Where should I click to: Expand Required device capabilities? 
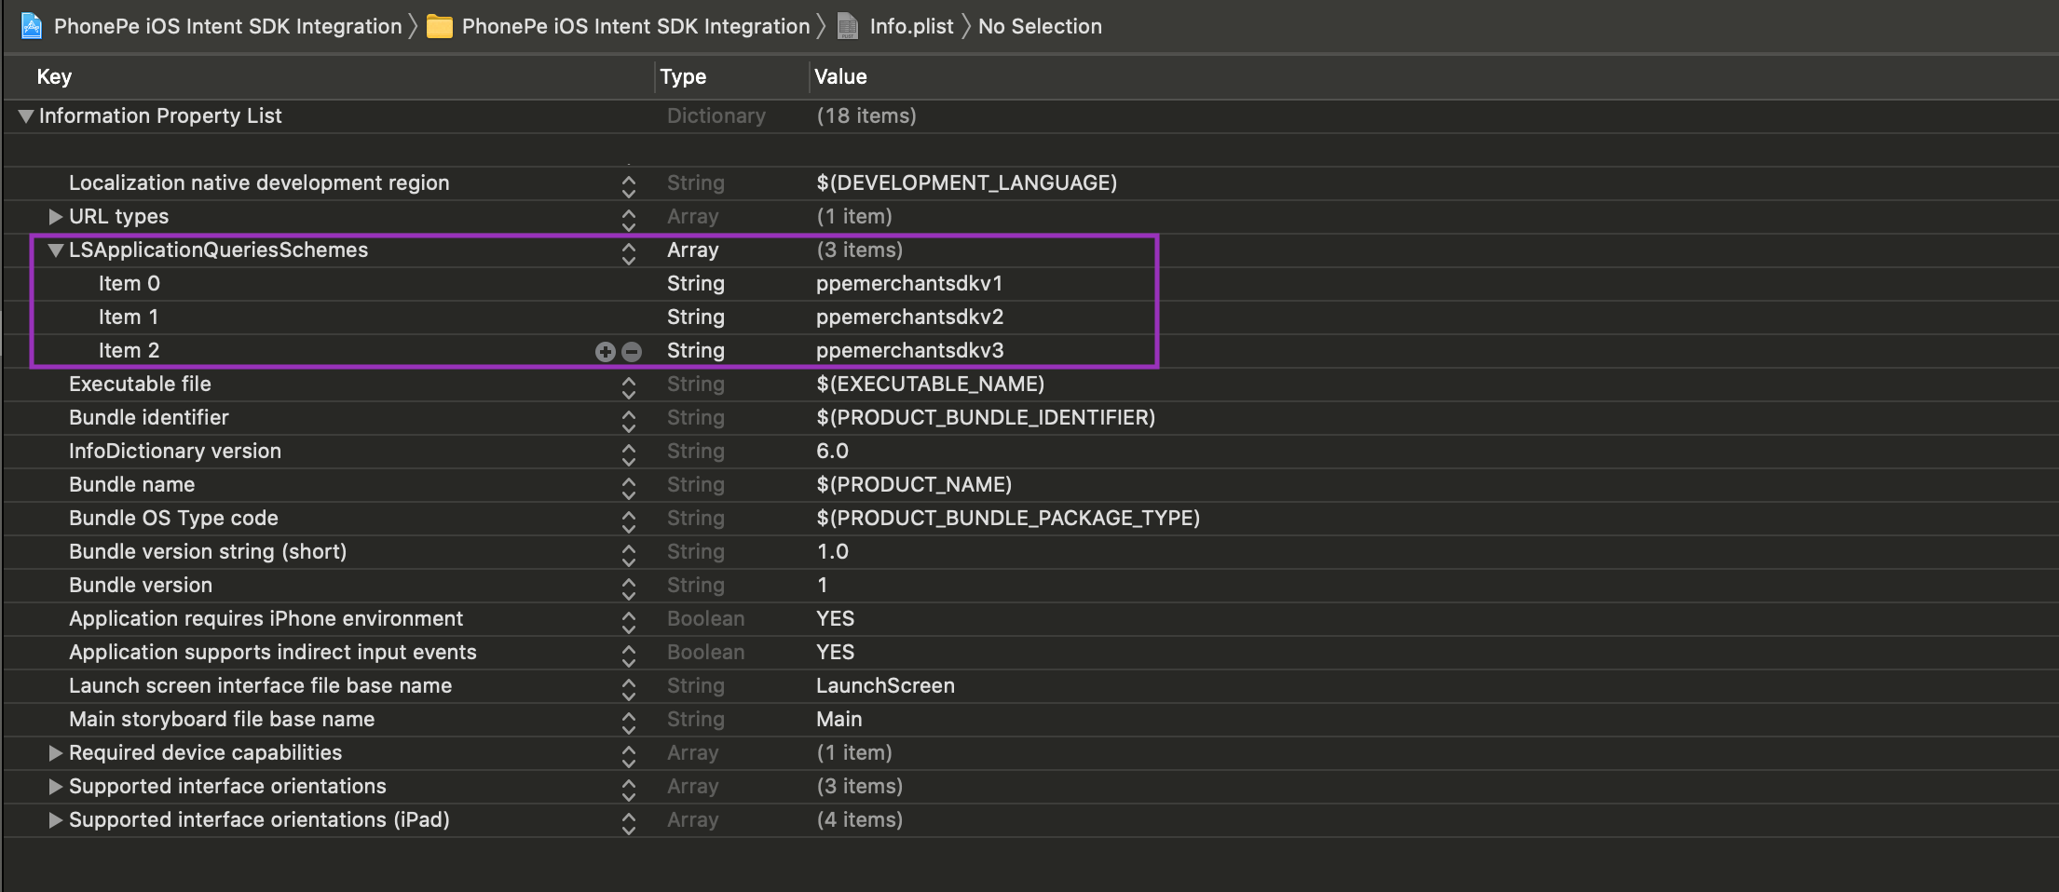click(x=56, y=753)
